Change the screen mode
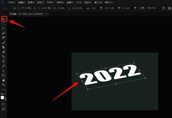This screenshot has height=118, width=172. (x=3, y=109)
